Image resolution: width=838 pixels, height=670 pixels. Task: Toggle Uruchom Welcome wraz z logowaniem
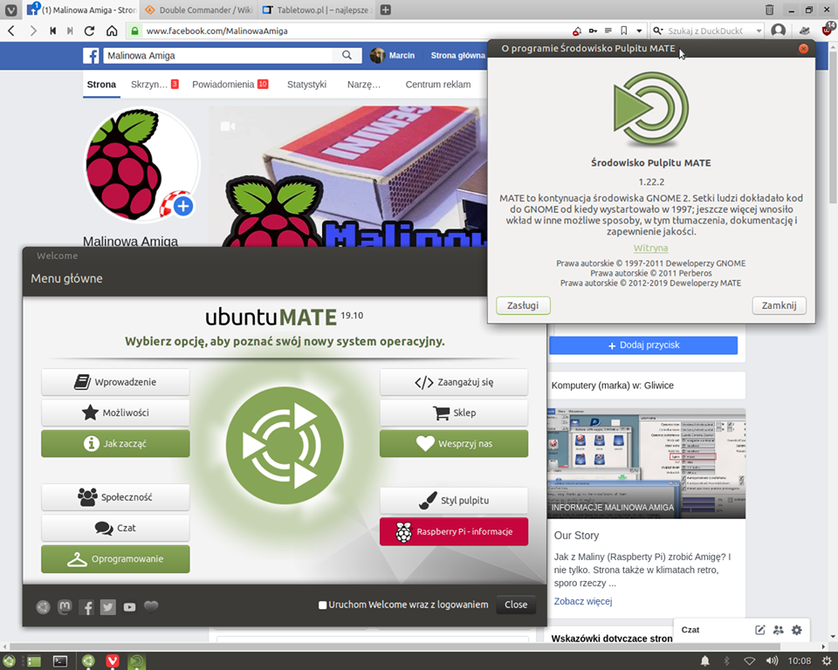click(322, 604)
